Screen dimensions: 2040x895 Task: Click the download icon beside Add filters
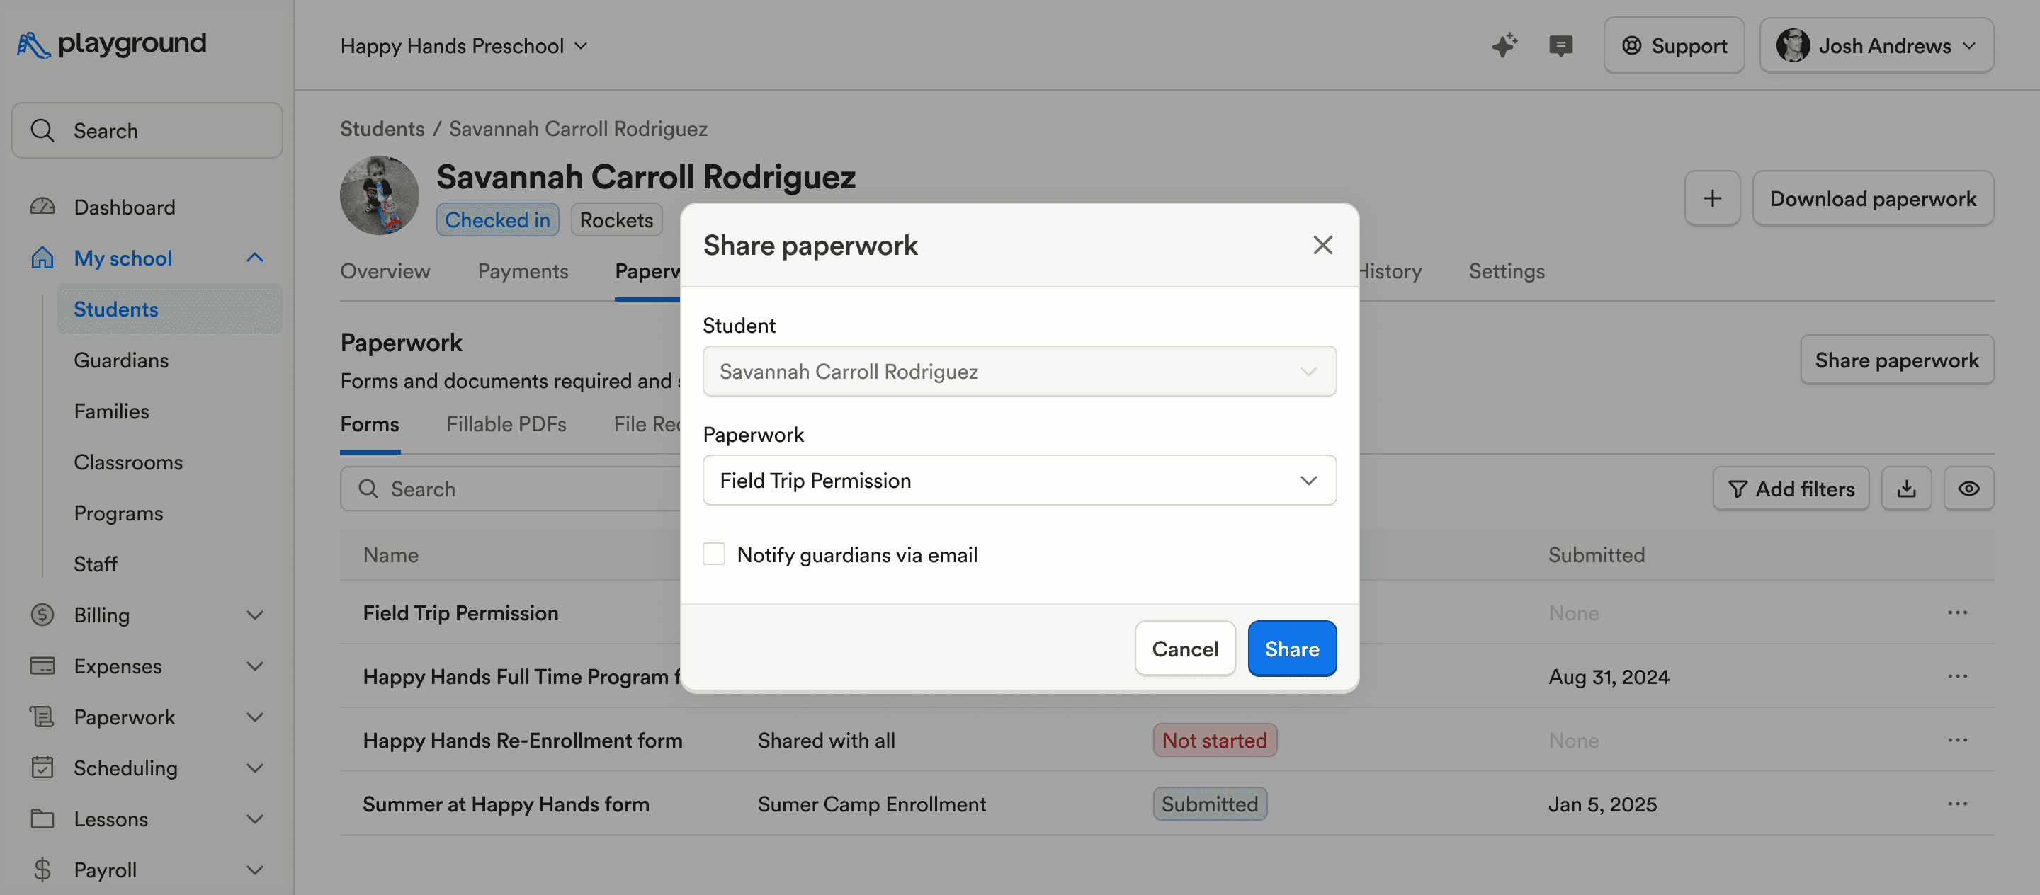point(1906,489)
